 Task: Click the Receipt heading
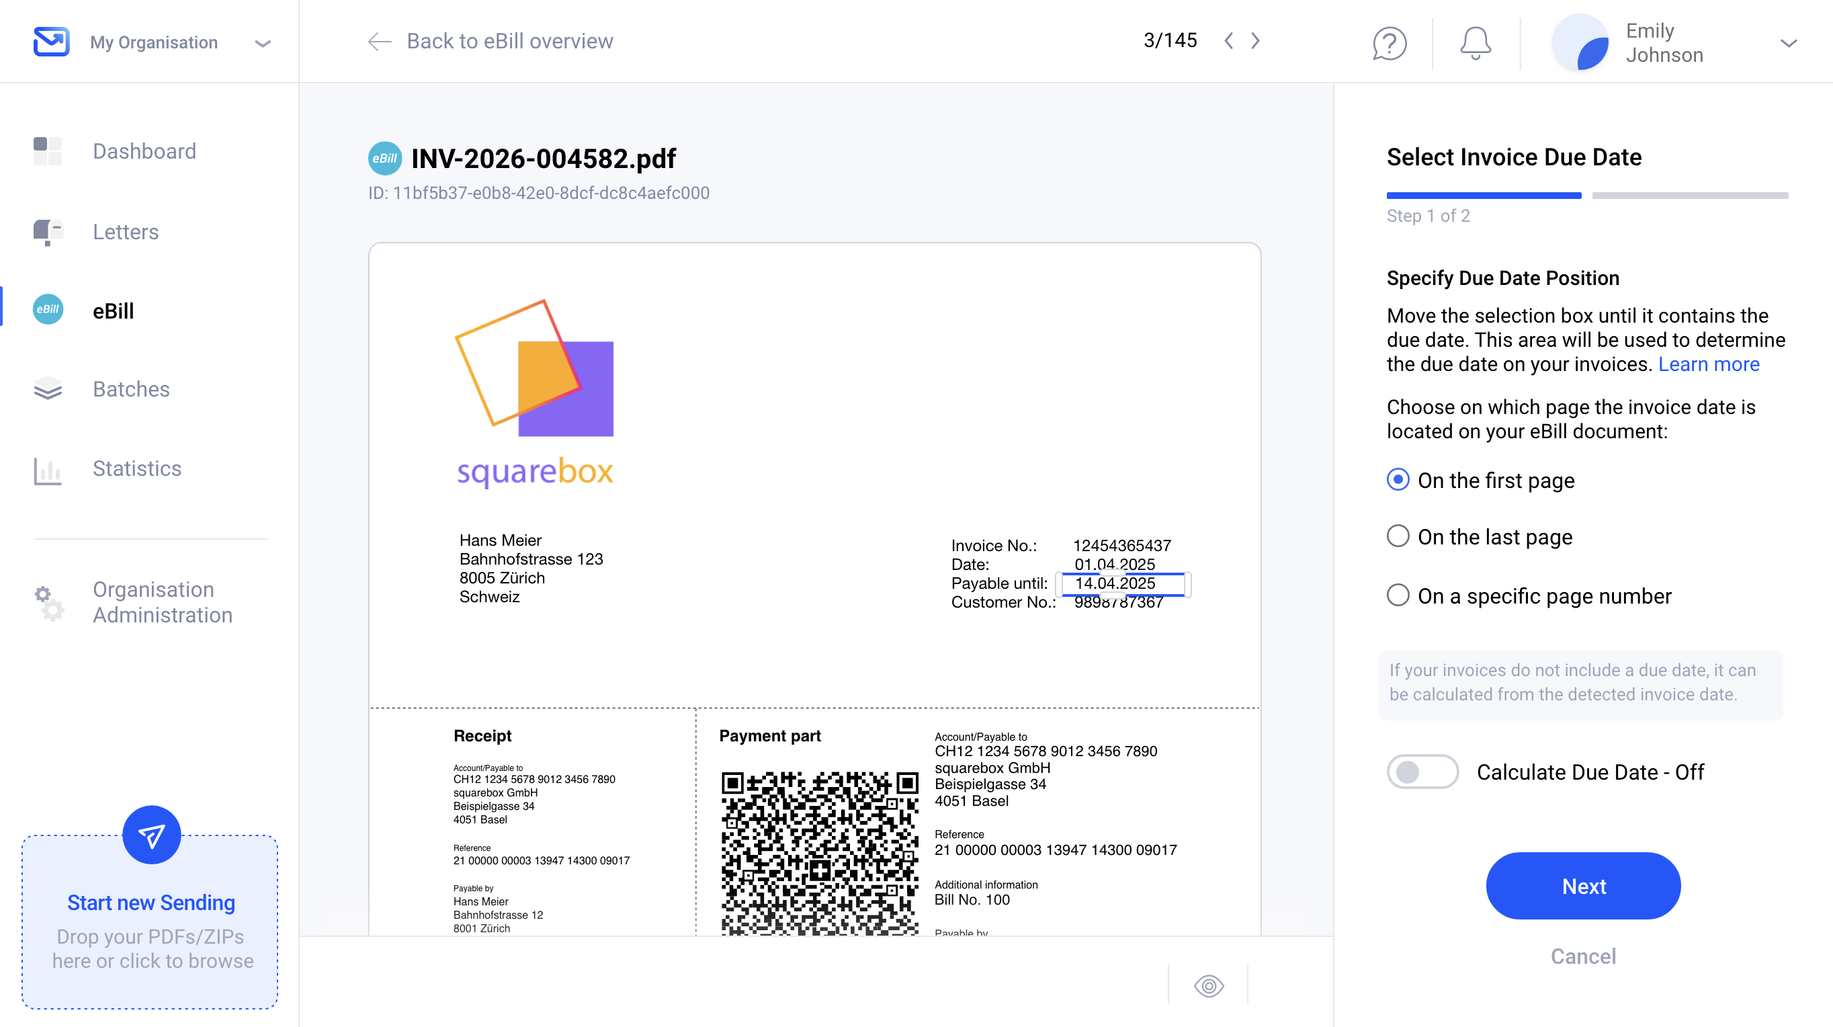482,736
